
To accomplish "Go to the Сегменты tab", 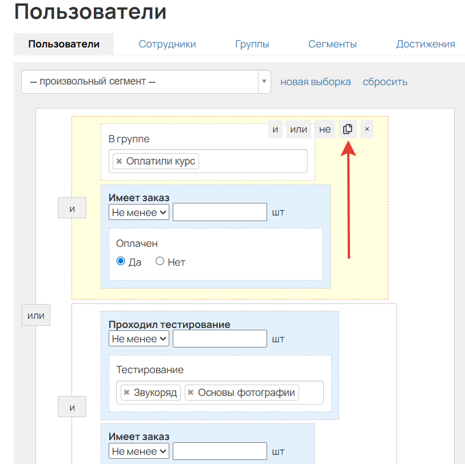I will [x=332, y=44].
